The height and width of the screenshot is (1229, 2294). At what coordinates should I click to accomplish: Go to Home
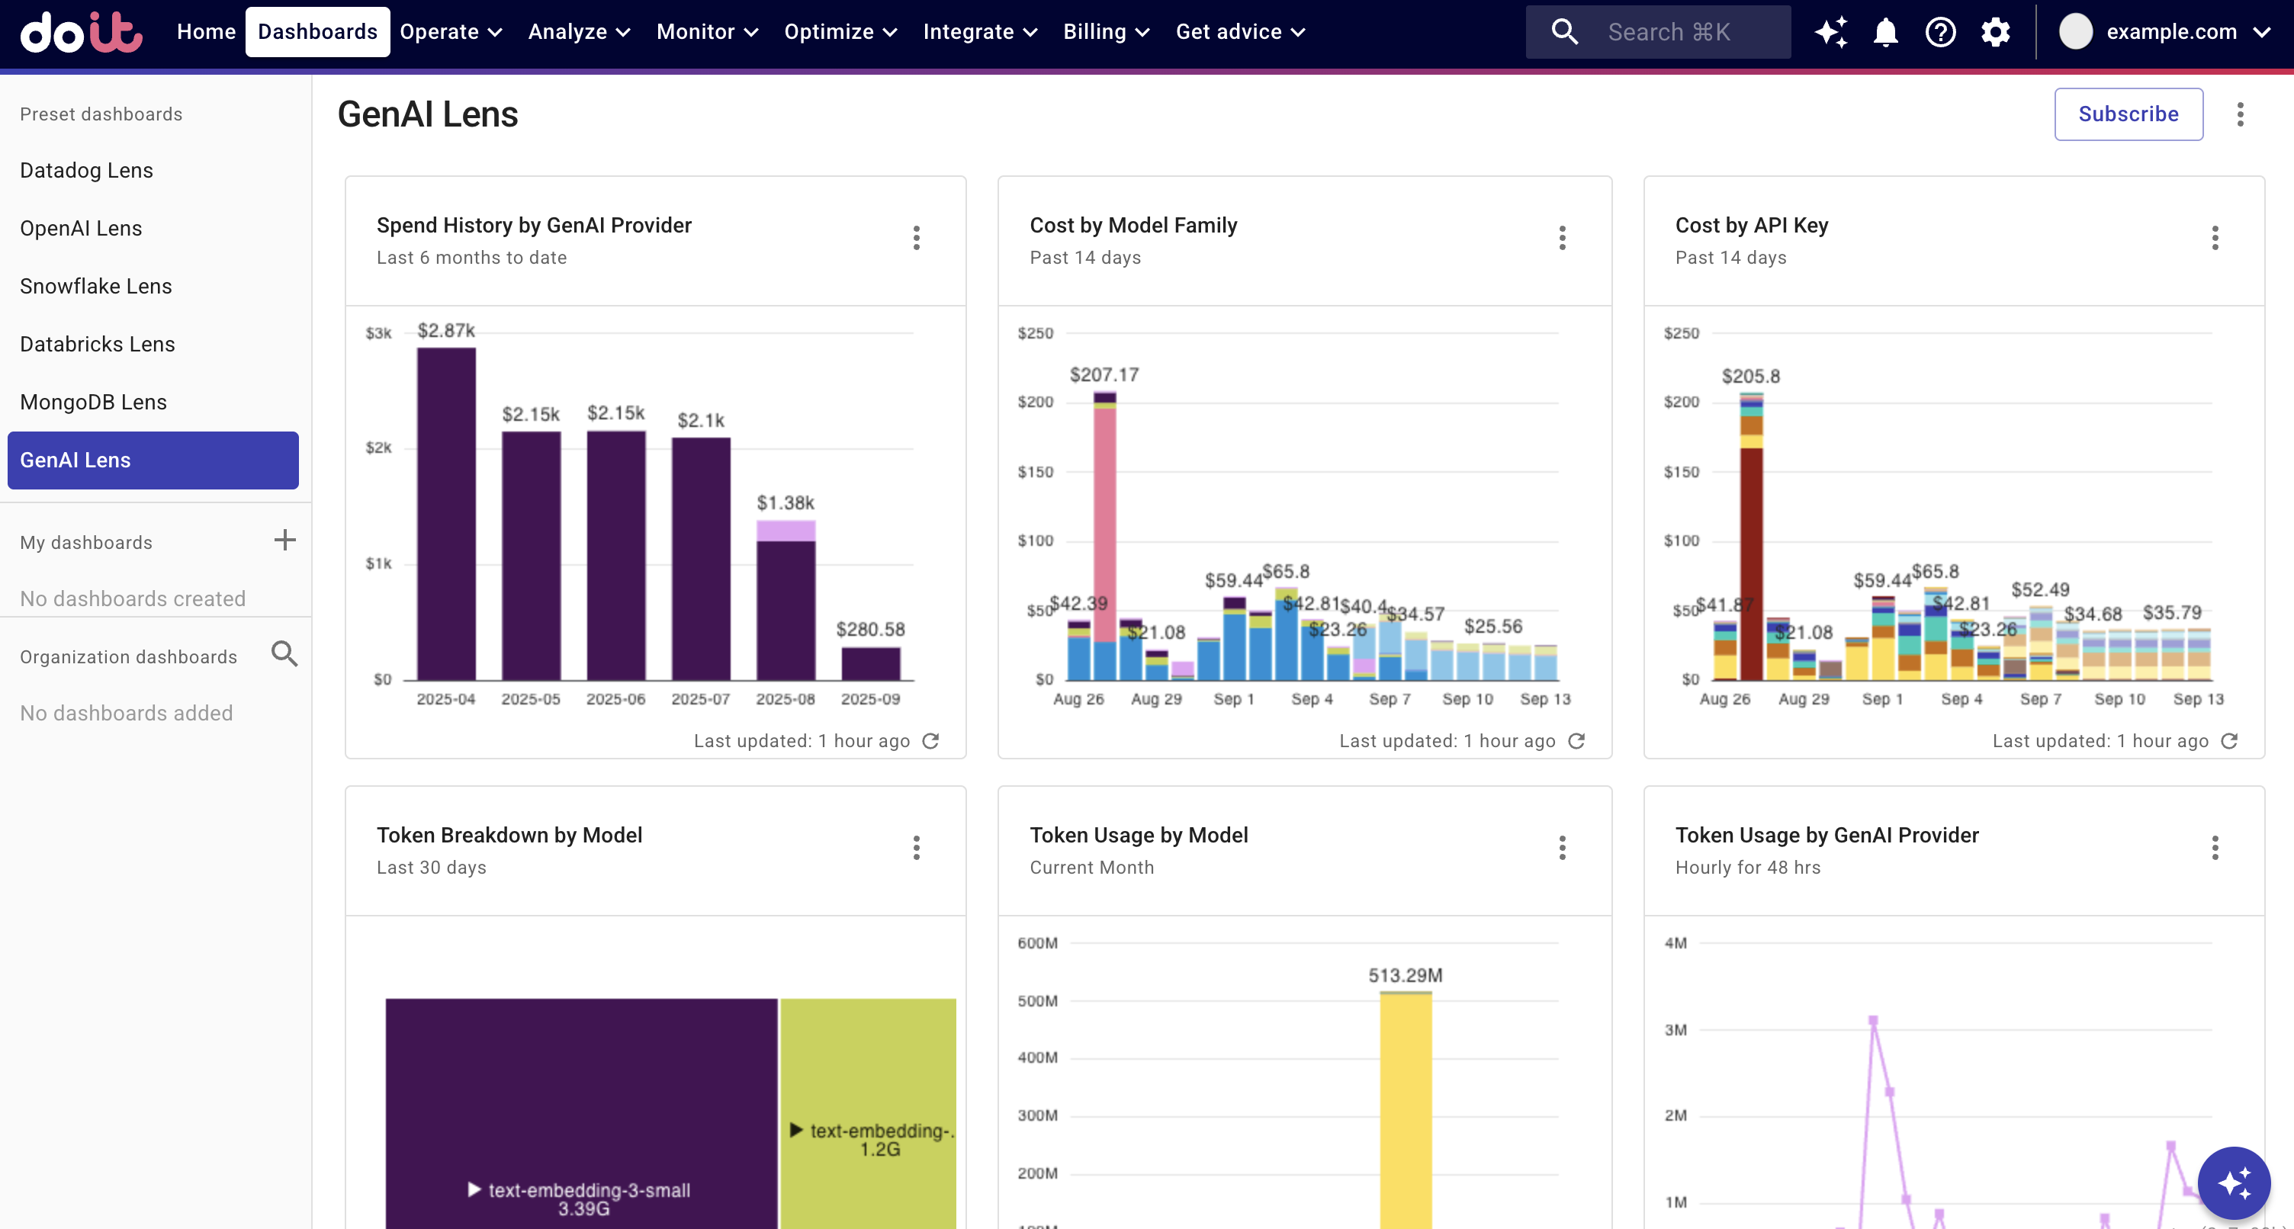click(x=206, y=32)
